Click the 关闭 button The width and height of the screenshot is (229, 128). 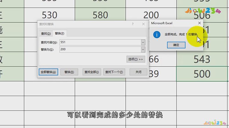[x=138, y=72]
